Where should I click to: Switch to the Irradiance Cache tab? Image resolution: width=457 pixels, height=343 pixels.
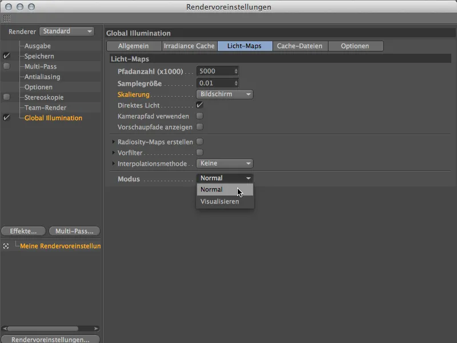pos(190,46)
